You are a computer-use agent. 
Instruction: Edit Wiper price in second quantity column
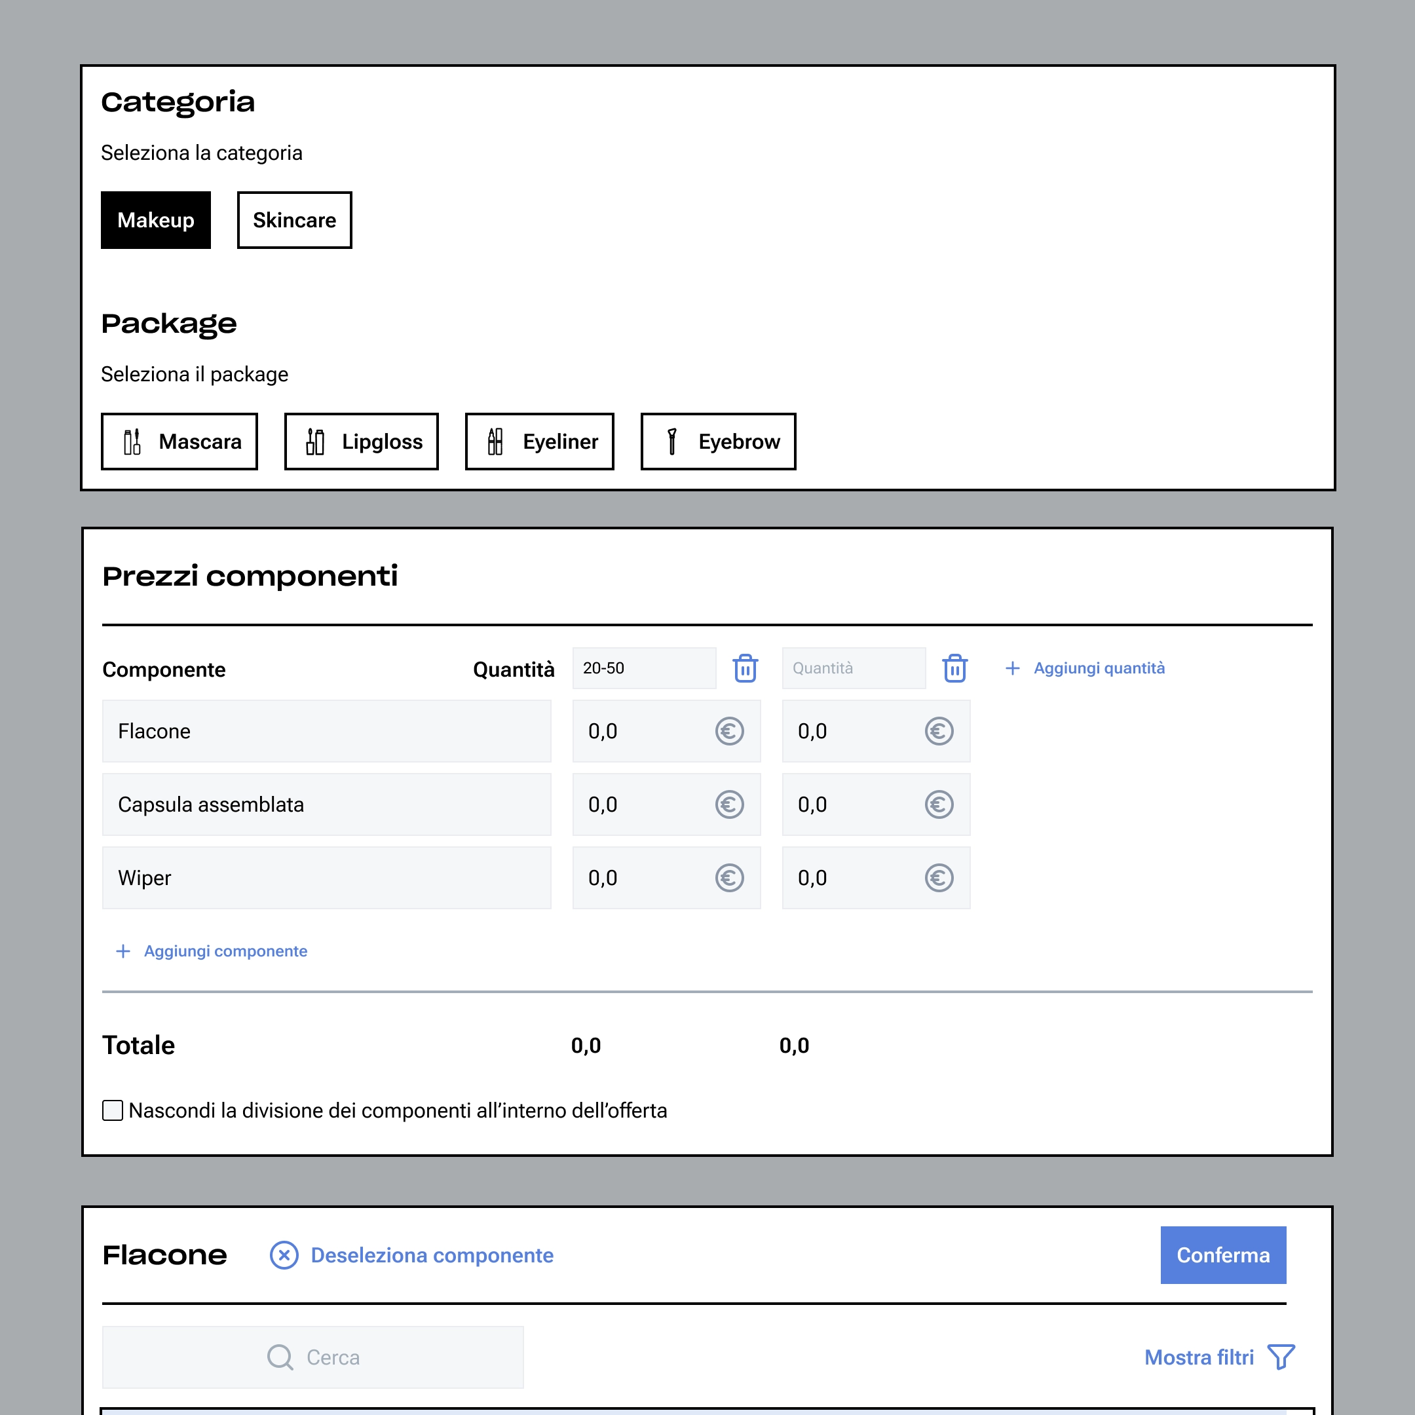[876, 877]
